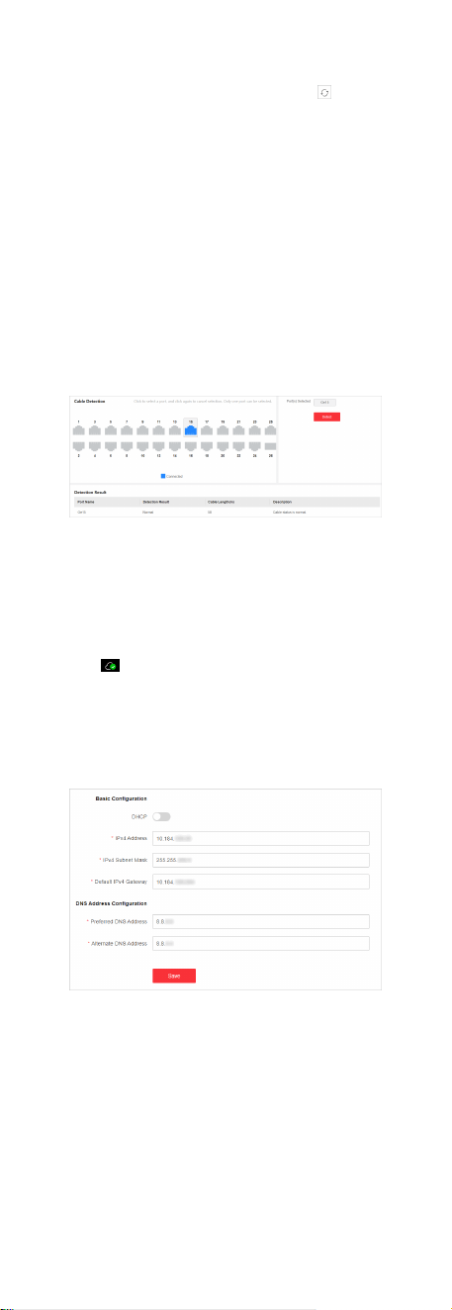Image resolution: width=452 pixels, height=1310 pixels.
Task: Deselect the highlighted blue port 15
Action: click(x=191, y=430)
